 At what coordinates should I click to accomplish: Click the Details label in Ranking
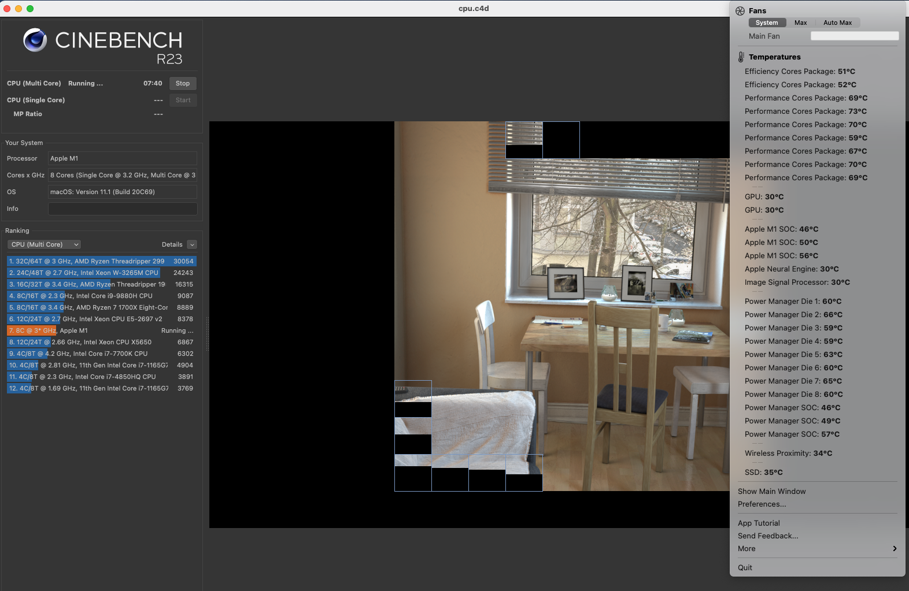[x=172, y=244]
